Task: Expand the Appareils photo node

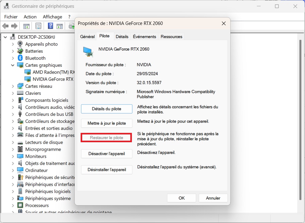Action: pyautogui.click(x=13, y=44)
